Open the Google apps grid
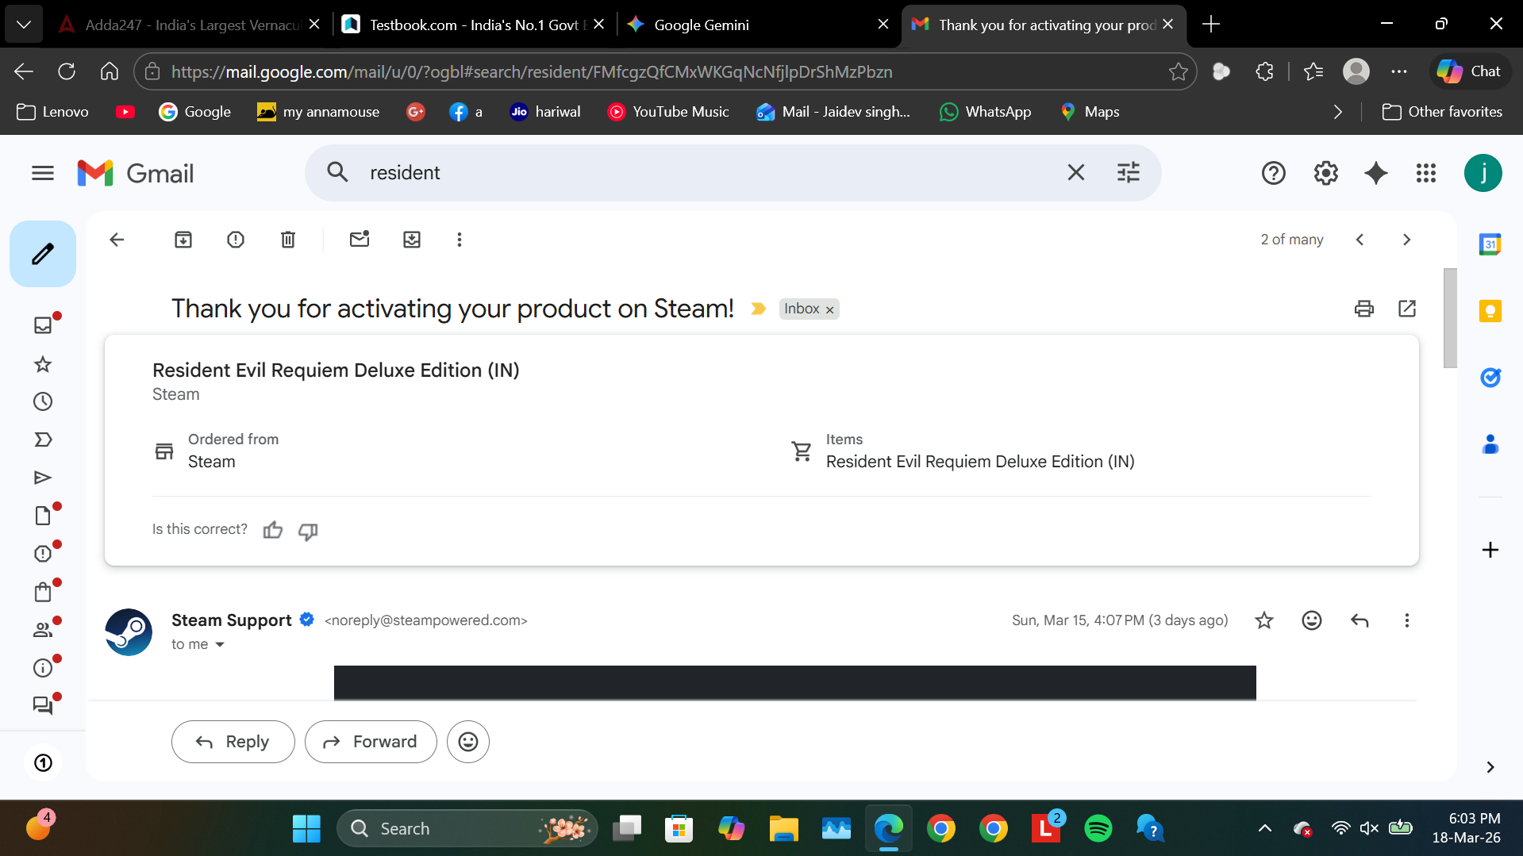Screen dimensions: 1523x856 click(1426, 173)
